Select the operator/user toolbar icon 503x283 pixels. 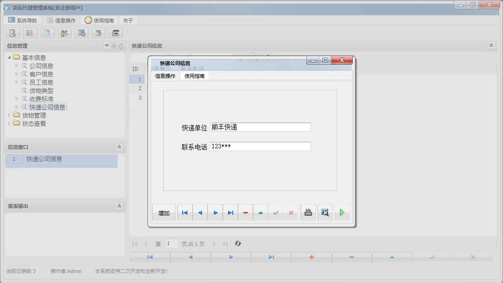(x=64, y=33)
